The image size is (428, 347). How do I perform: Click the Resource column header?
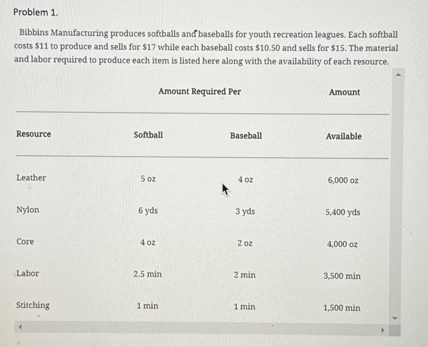33,134
